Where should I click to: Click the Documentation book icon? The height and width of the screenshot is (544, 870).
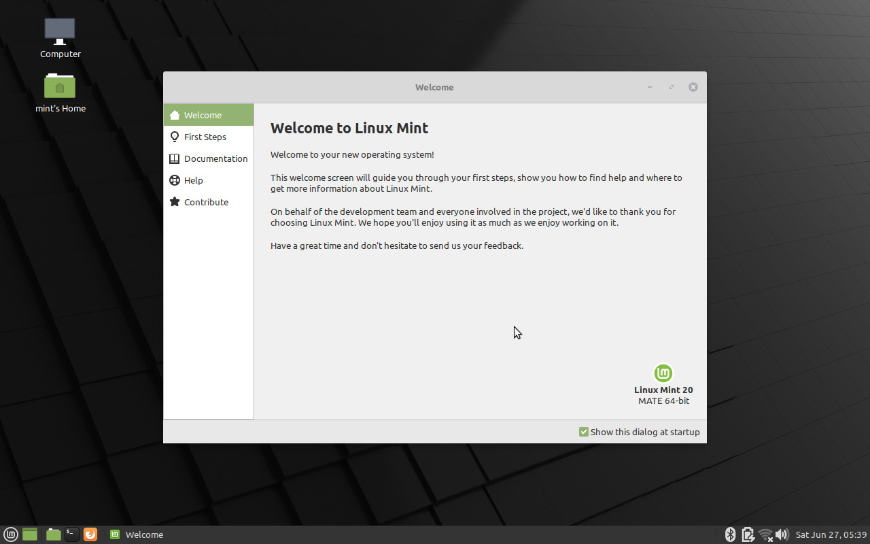[175, 158]
